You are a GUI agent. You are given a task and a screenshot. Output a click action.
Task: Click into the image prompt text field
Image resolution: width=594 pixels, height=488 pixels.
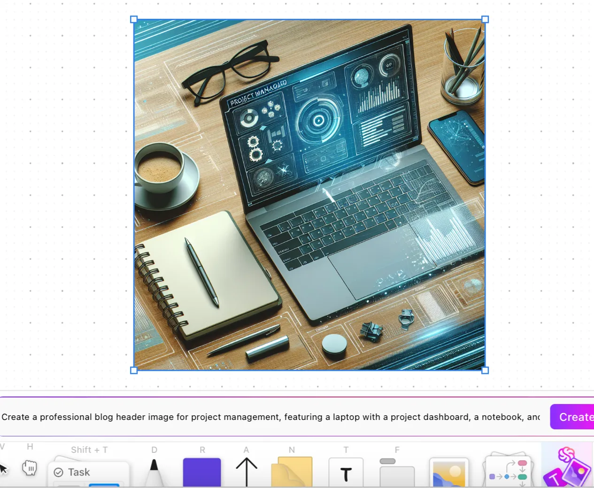271,417
